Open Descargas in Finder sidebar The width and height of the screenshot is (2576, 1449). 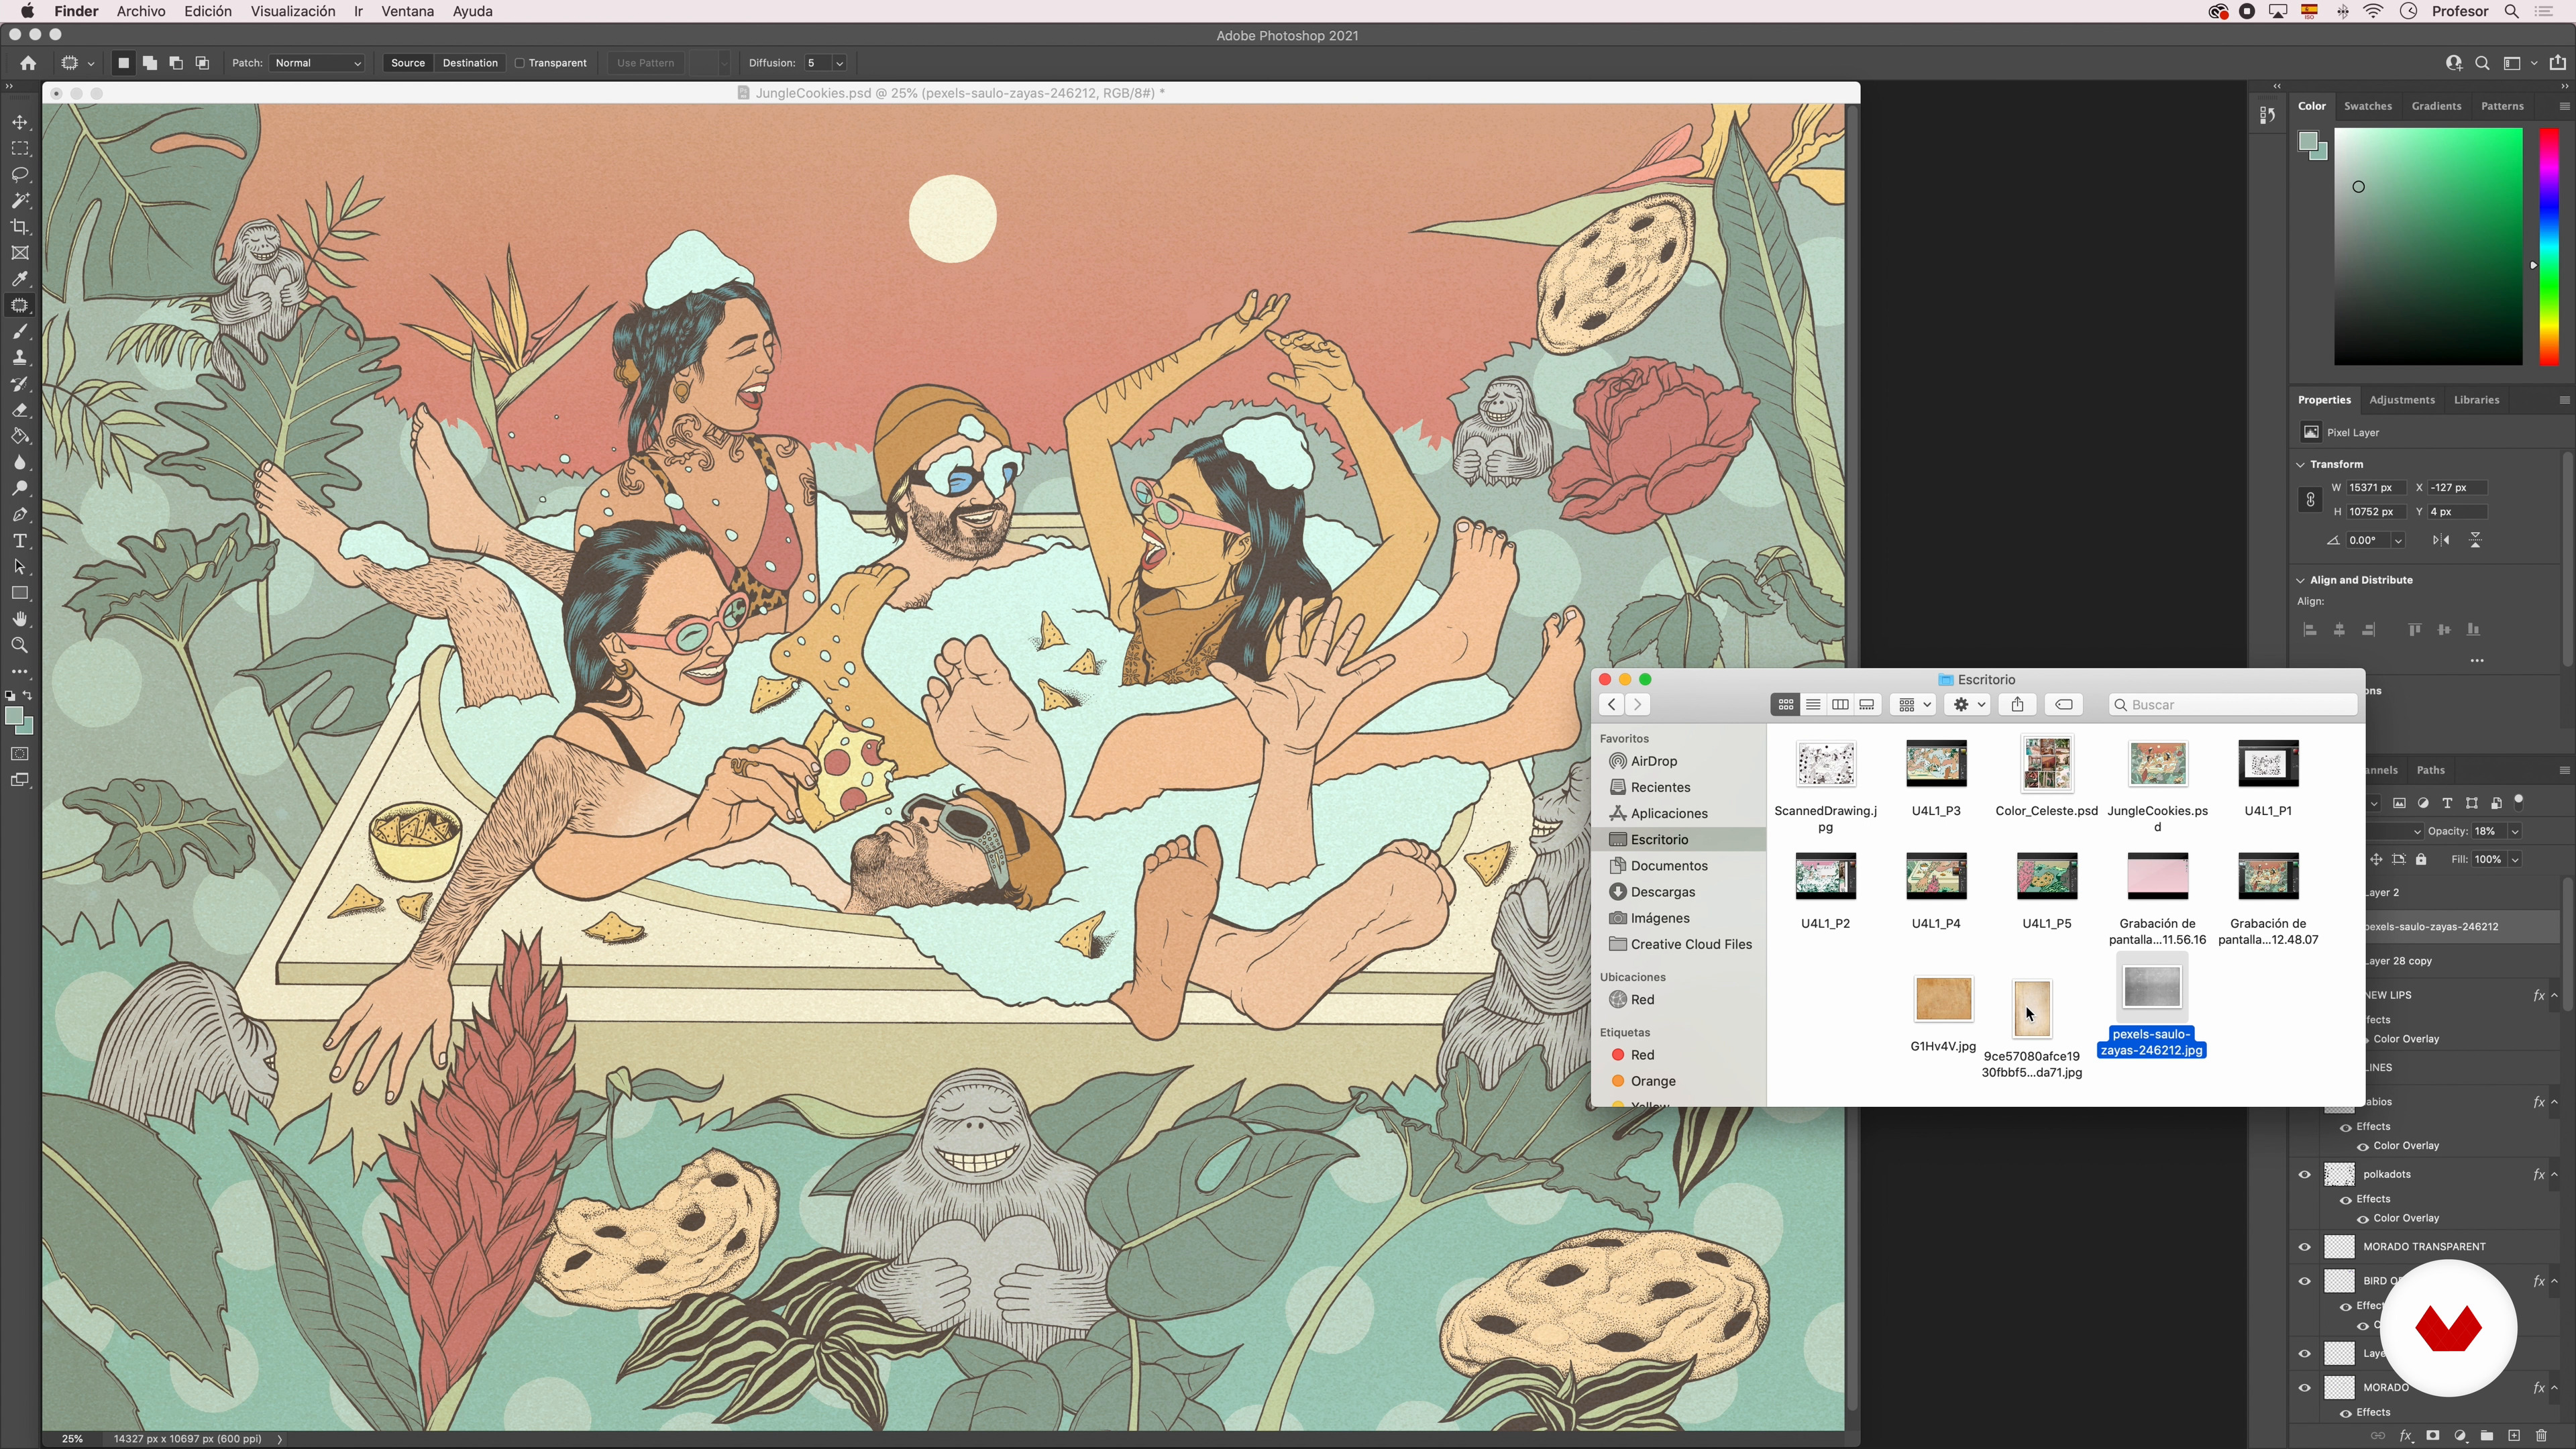(x=1662, y=892)
